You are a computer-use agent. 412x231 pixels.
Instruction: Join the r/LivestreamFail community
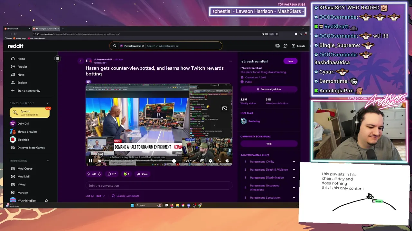coord(290,61)
